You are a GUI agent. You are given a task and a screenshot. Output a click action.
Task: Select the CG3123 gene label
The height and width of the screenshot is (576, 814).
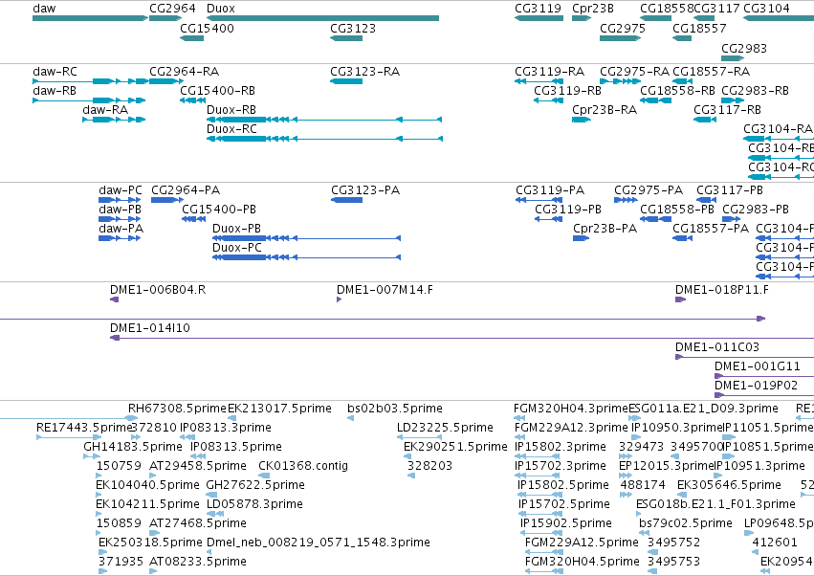pyautogui.click(x=353, y=29)
